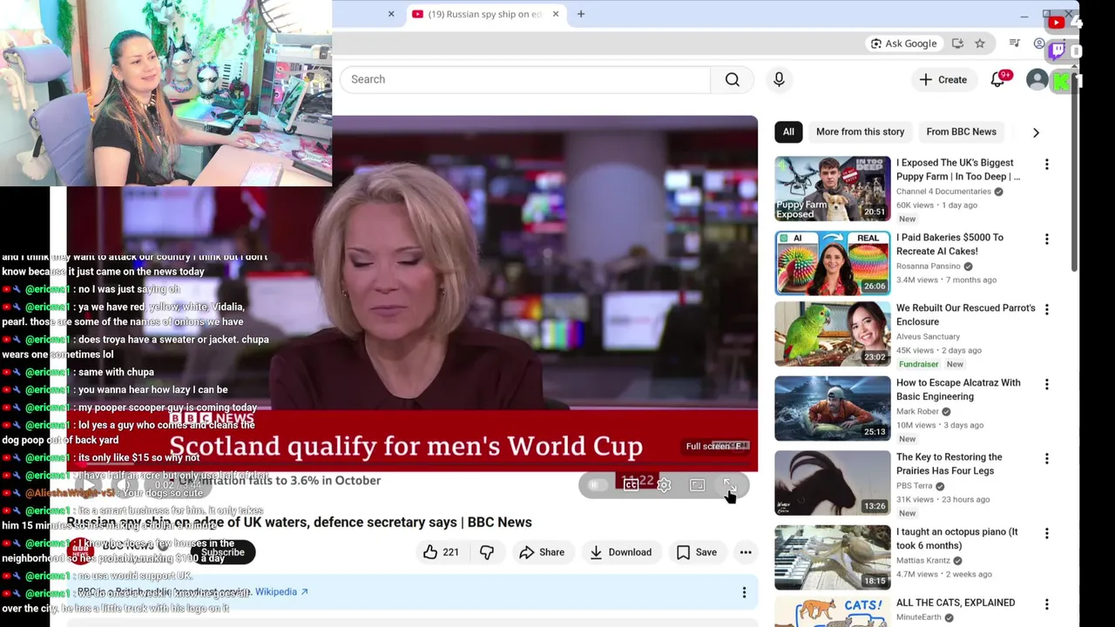Select the All filter chip
The image size is (1115, 627).
[788, 131]
